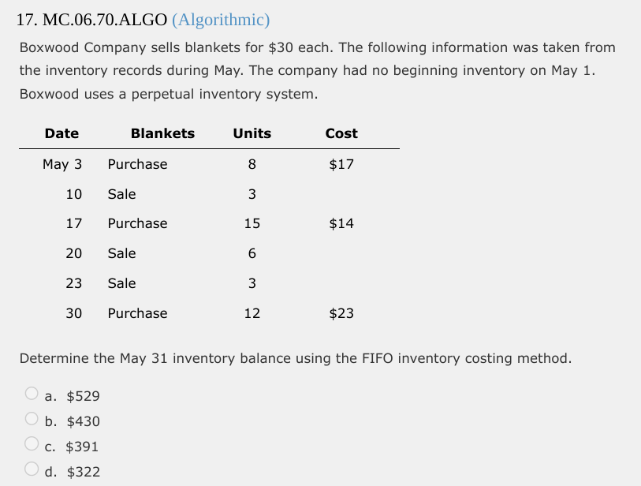This screenshot has height=486, width=641.
Task: Click the May 30 Purchase entry
Action: click(x=137, y=313)
